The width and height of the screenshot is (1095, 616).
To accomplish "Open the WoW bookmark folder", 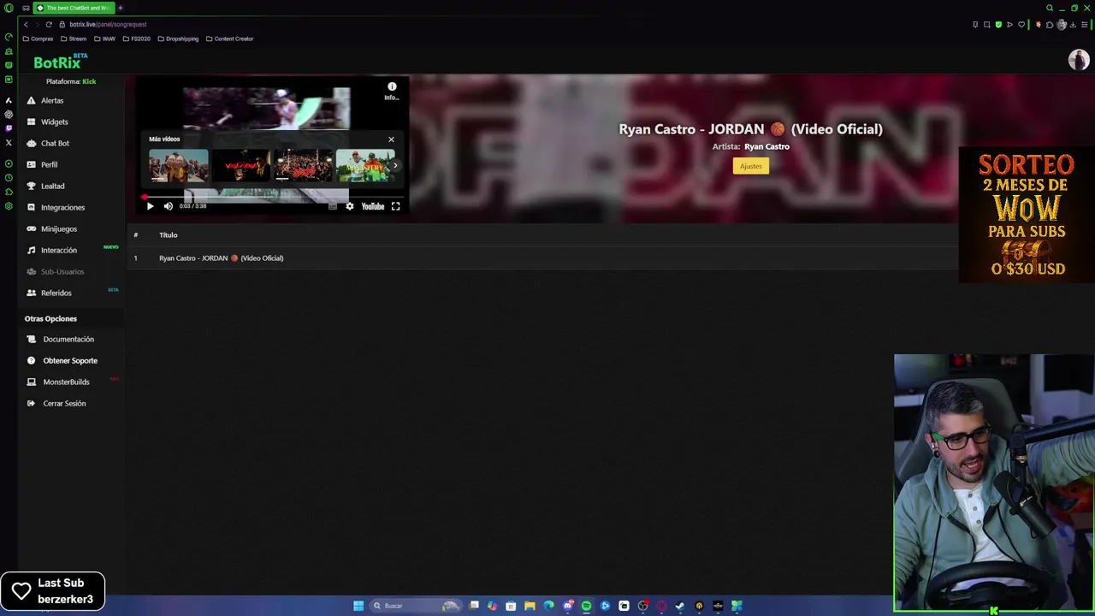I will pyautogui.click(x=104, y=38).
